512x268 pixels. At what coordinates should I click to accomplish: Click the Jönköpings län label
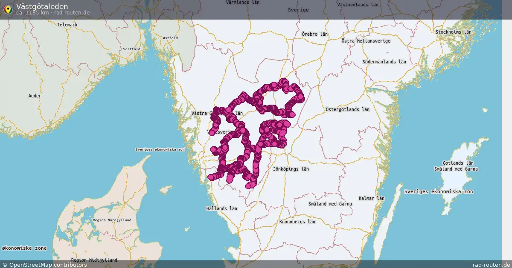291,169
